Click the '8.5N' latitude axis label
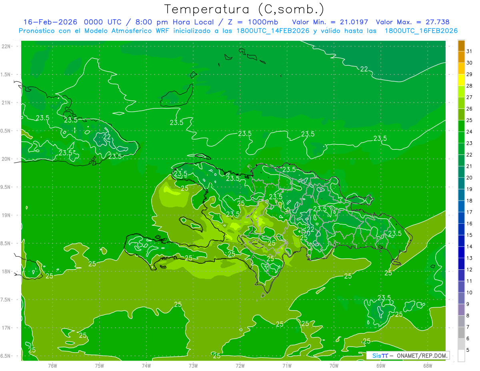Viewport: 480px width, 371px height. 6,243
